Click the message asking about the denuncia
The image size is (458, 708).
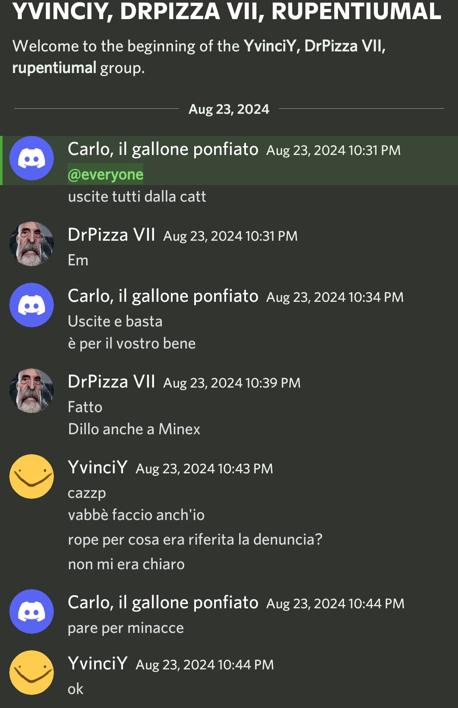point(195,539)
